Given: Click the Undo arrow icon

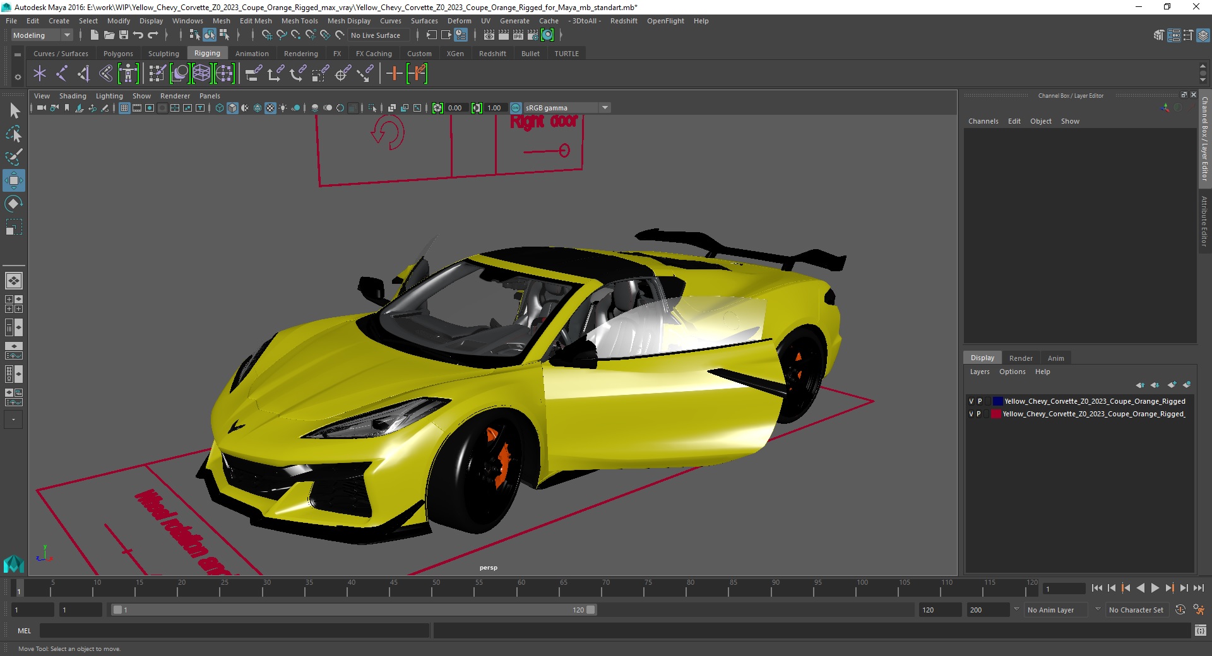Looking at the screenshot, I should (x=138, y=35).
